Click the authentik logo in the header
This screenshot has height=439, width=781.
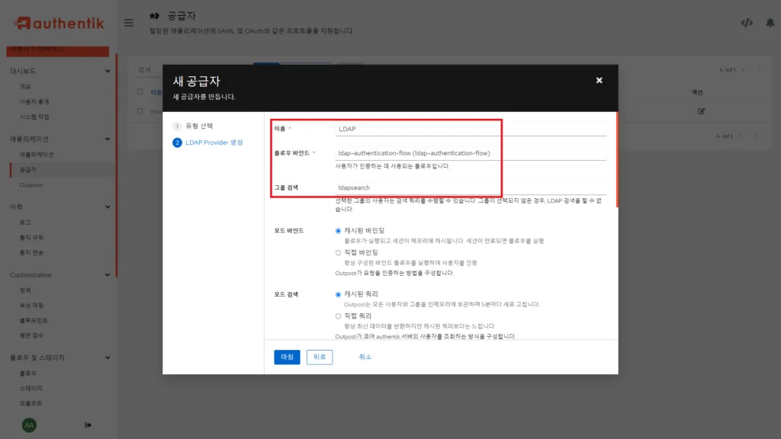[x=57, y=22]
